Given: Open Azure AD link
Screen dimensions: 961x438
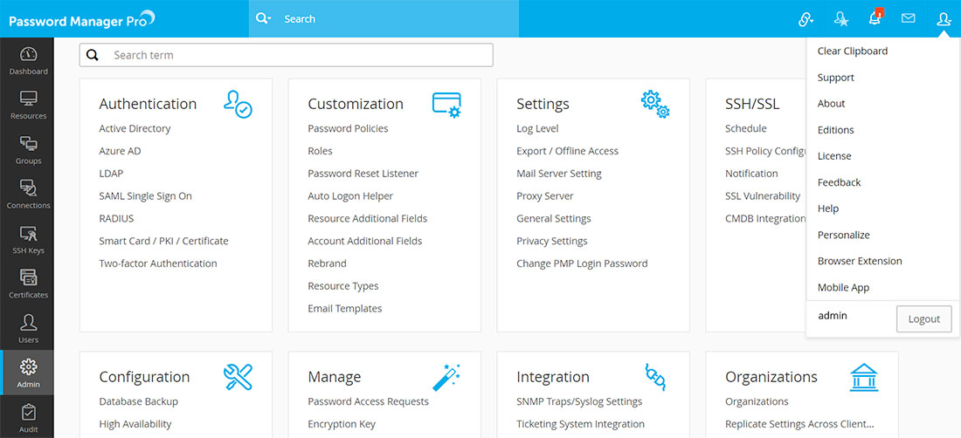Looking at the screenshot, I should pos(121,151).
